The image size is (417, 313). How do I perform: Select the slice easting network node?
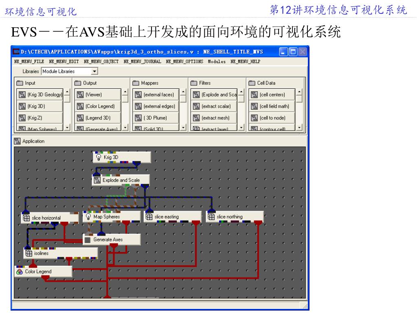[173, 217]
